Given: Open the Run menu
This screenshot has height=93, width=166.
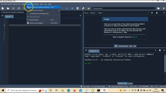Looking at the screenshot, I should pyautogui.click(x=19, y=4).
